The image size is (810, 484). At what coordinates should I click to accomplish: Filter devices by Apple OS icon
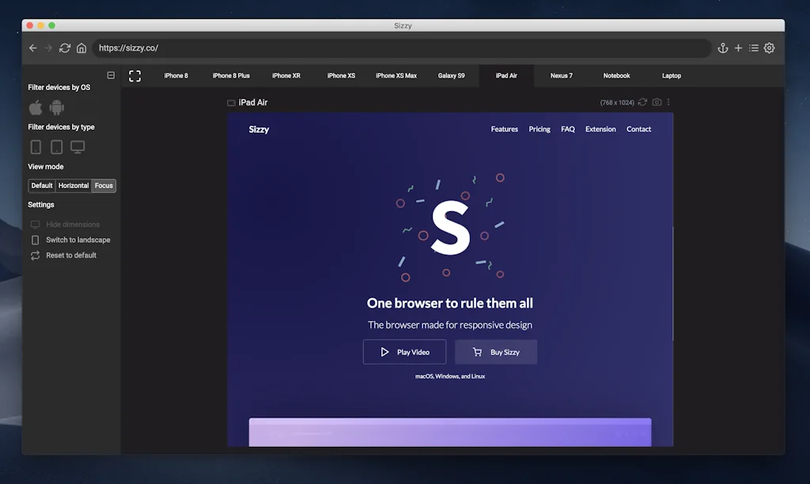pyautogui.click(x=36, y=108)
